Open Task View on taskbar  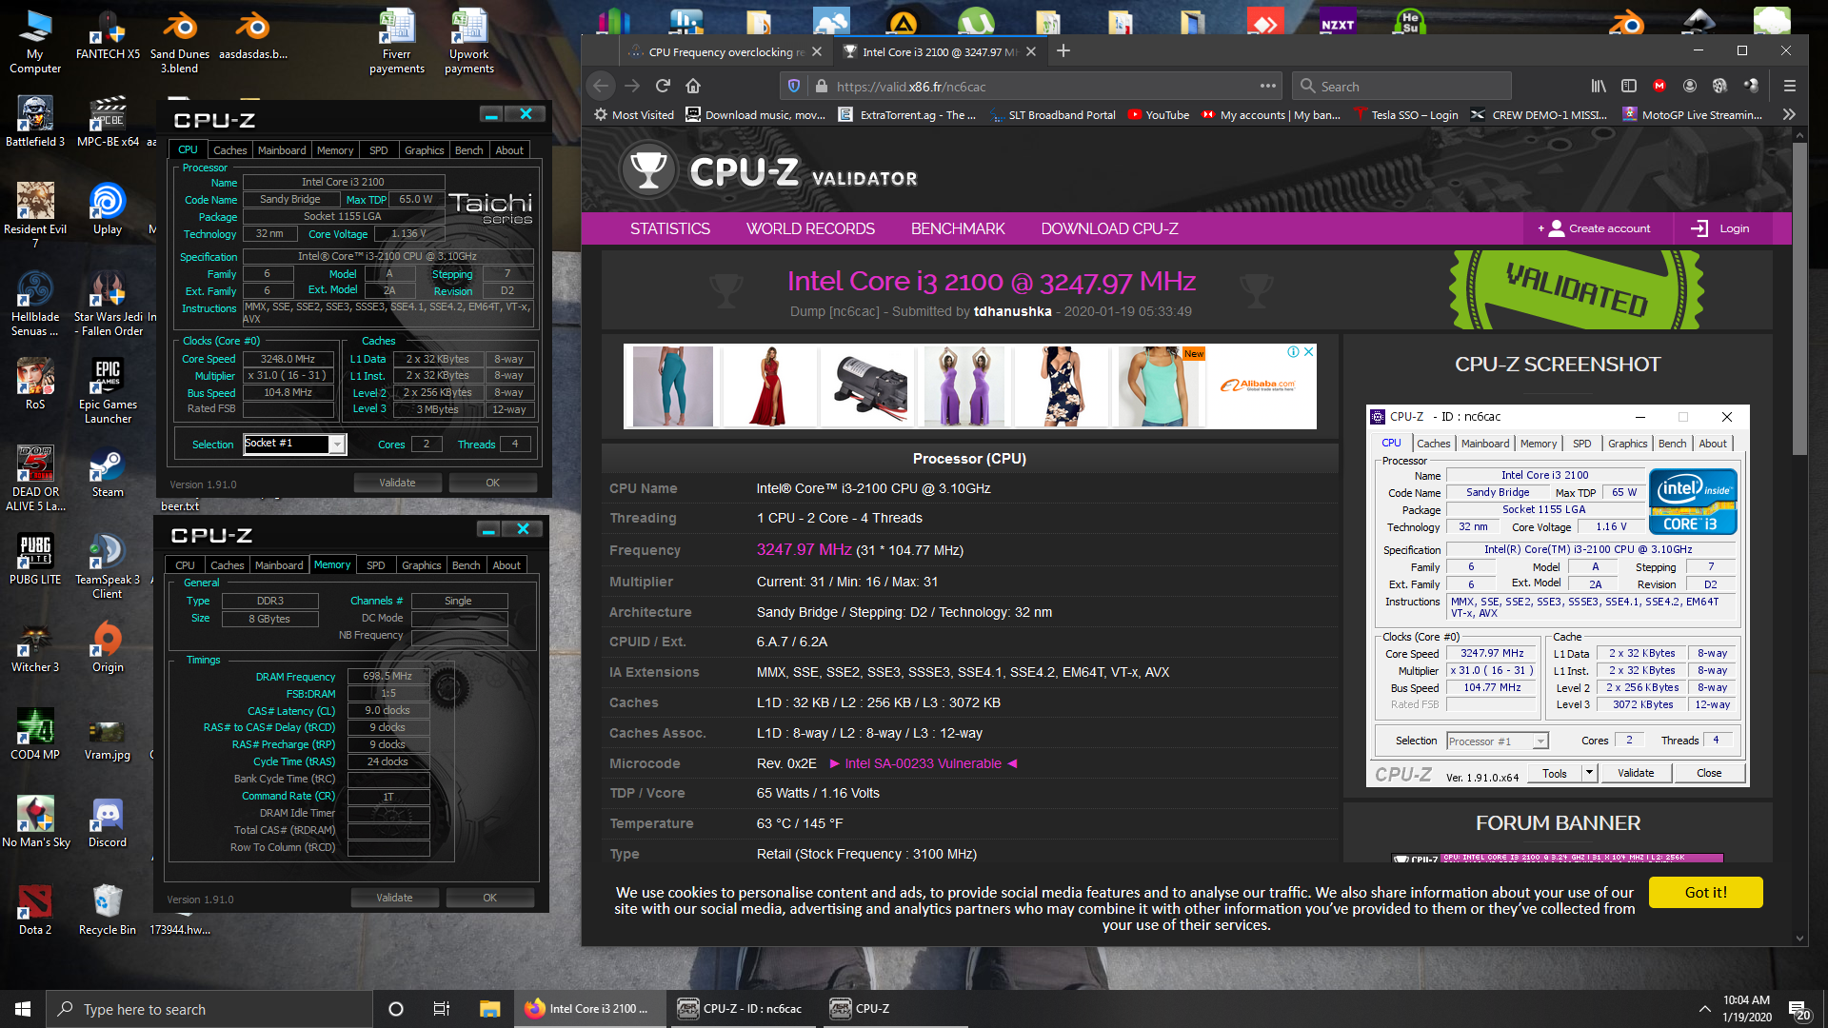[x=441, y=1009]
